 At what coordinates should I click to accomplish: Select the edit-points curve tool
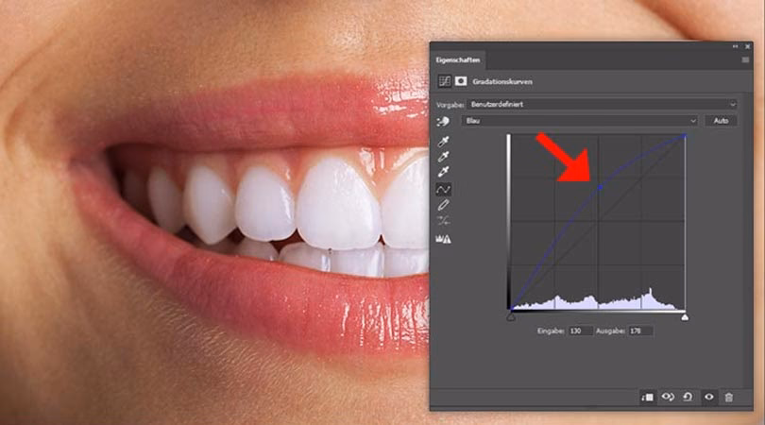[x=443, y=189]
